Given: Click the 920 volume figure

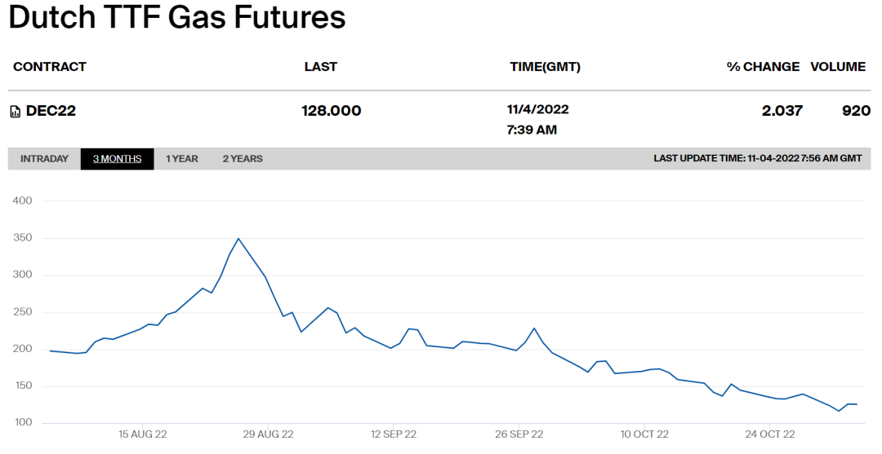Looking at the screenshot, I should [856, 111].
